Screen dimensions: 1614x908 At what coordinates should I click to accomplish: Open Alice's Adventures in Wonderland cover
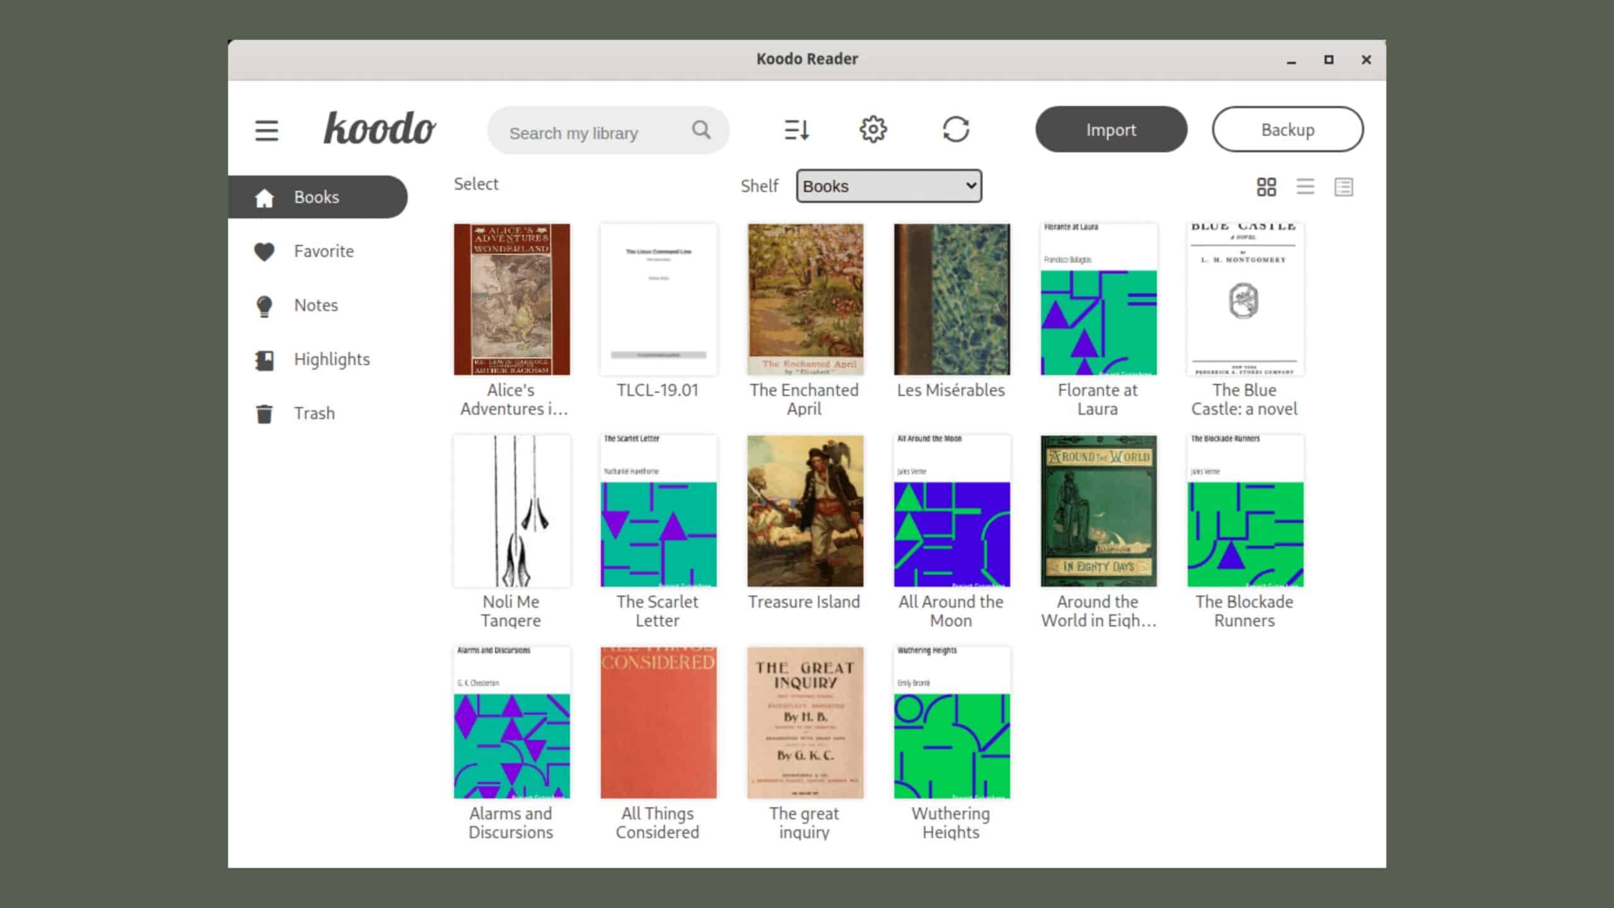(x=512, y=300)
